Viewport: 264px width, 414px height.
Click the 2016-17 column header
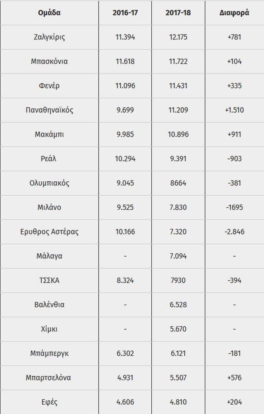point(125,13)
